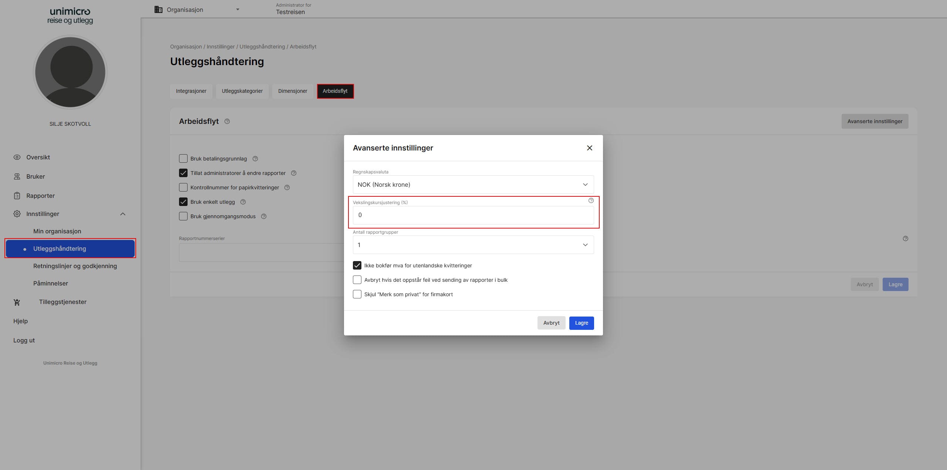The width and height of the screenshot is (947, 470).
Task: Click the Innstillinger gear icon
Action: point(17,214)
